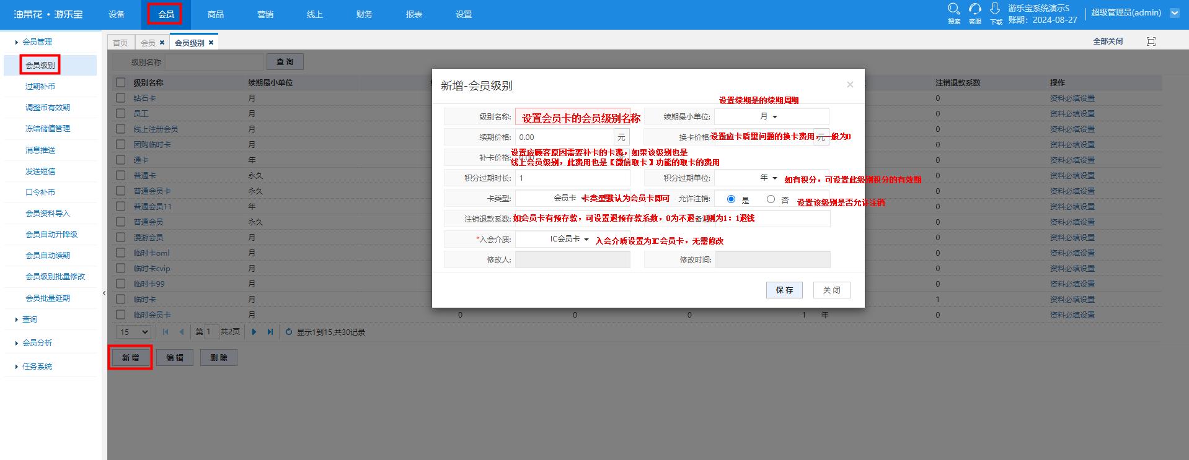Toggle the select-all checkbox in table header
The width and height of the screenshot is (1189, 460).
pos(121,82)
